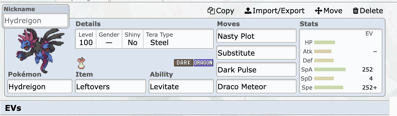Open the Level 100 detail field
Viewport: 397px width, 116px height.
coord(86,39)
